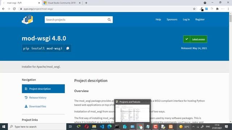
Task: Open the red C application on taskbar
Action: point(156,127)
